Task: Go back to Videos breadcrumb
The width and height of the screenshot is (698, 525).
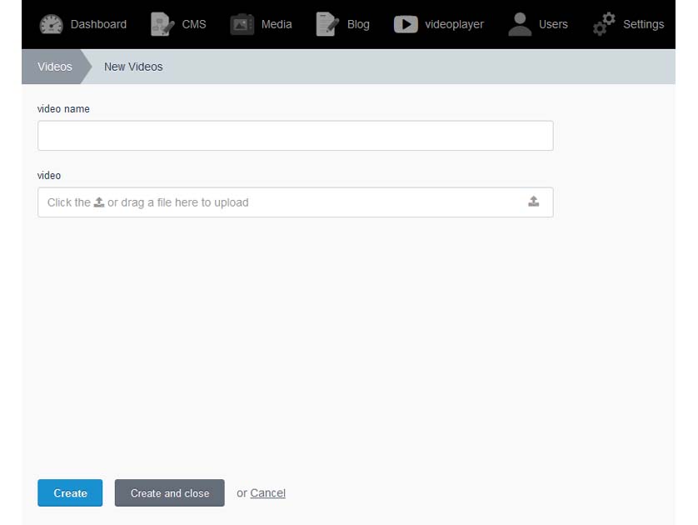Action: 55,67
